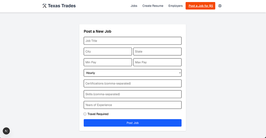This screenshot has height=138, width=266.
Task: Click the Next.js dev tools badge
Action: [6, 131]
